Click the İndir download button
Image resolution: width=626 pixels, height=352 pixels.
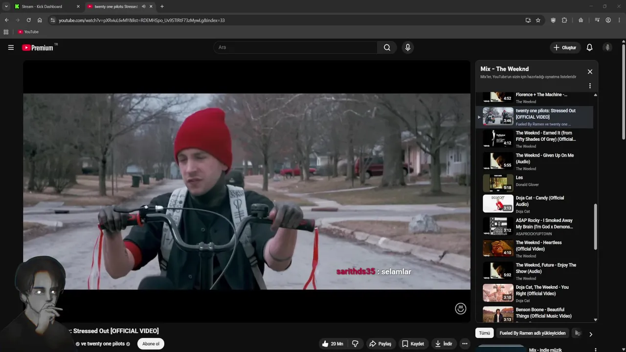(x=444, y=344)
